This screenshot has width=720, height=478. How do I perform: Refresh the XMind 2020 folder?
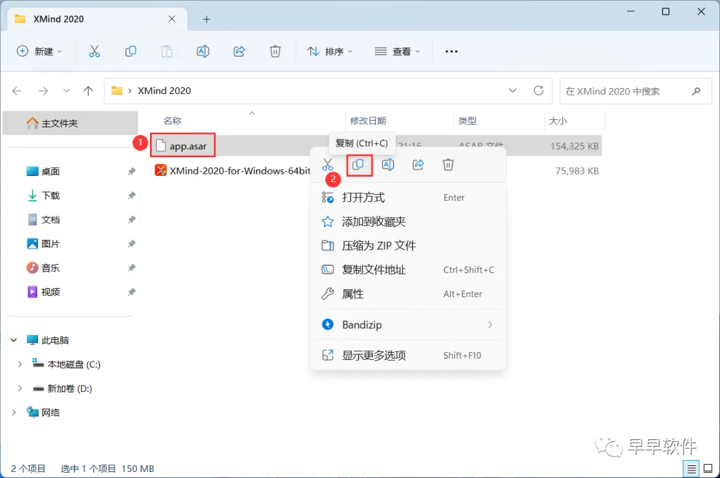tap(539, 91)
